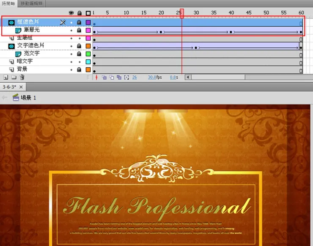Click the current frame value 26

[x=135, y=77]
